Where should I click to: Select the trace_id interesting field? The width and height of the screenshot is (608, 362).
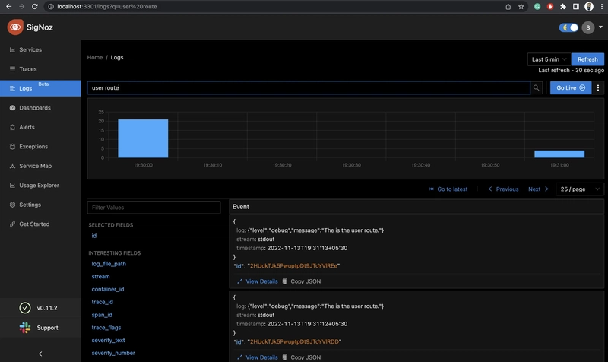[x=103, y=302]
